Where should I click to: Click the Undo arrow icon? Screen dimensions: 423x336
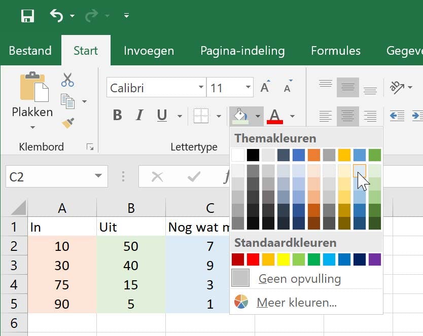click(x=56, y=16)
